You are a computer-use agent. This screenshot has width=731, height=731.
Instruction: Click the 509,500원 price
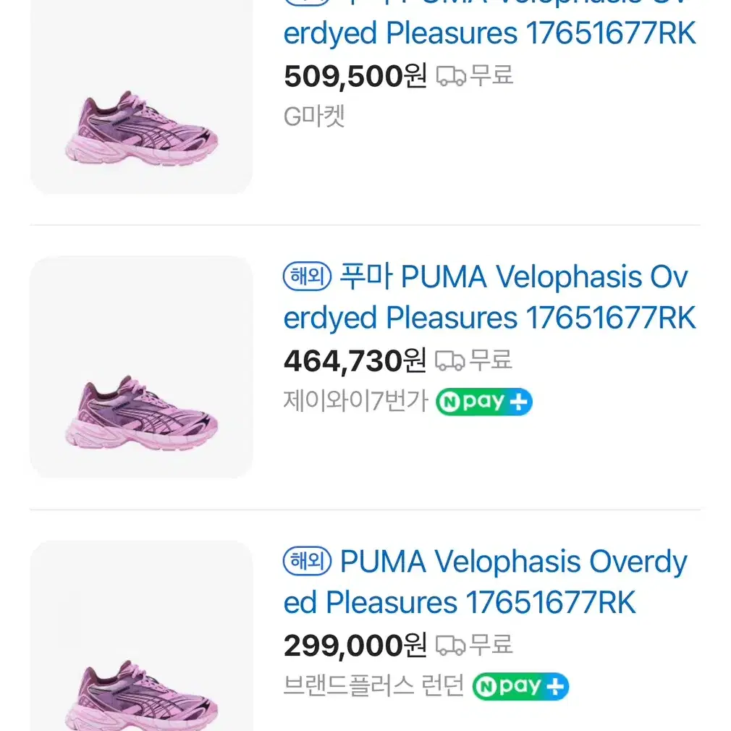[355, 77]
